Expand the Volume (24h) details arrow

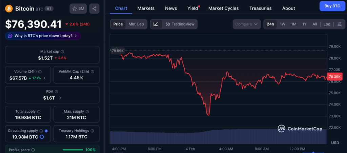click(45, 78)
